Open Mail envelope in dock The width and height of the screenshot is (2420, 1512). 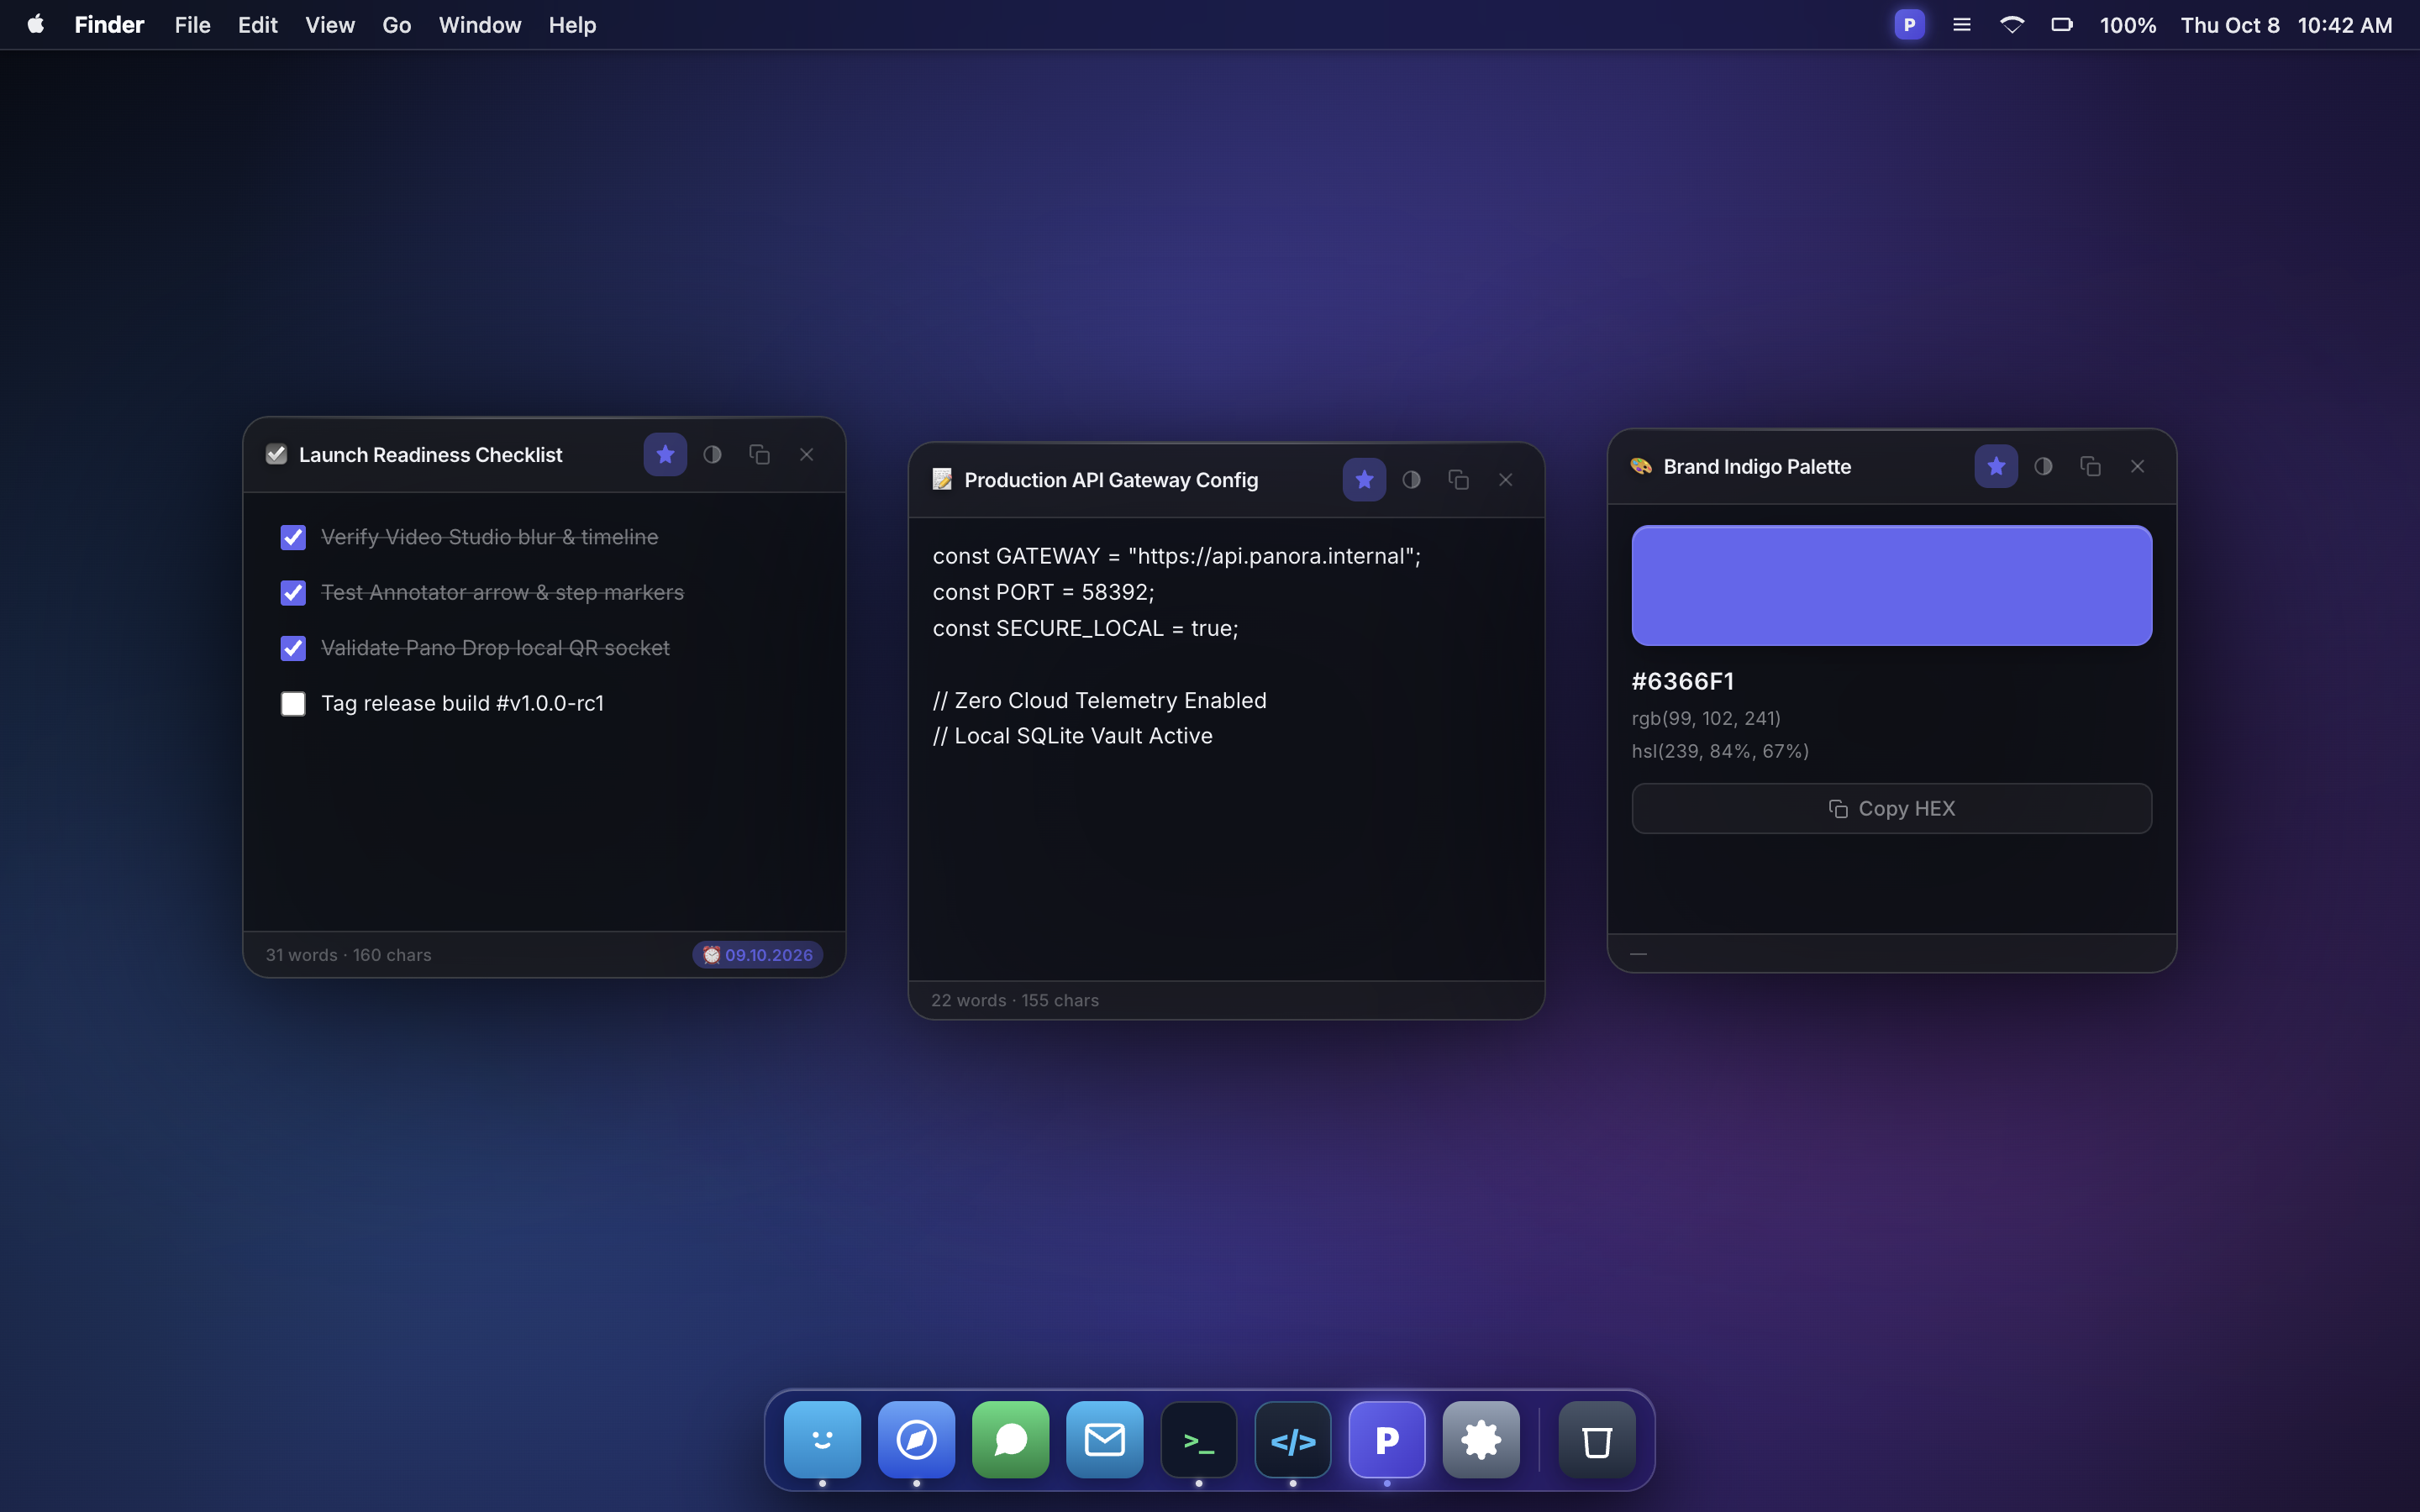tap(1104, 1440)
